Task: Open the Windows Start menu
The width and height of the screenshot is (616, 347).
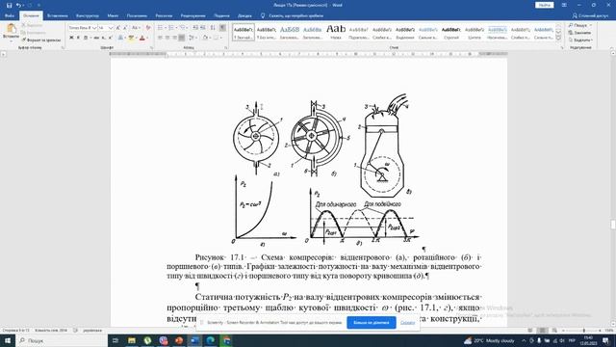Action: click(x=8, y=340)
